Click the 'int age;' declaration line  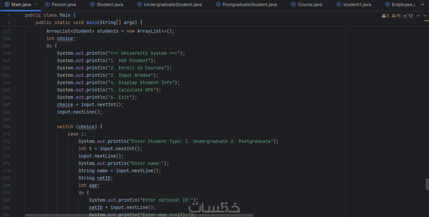[89, 185]
